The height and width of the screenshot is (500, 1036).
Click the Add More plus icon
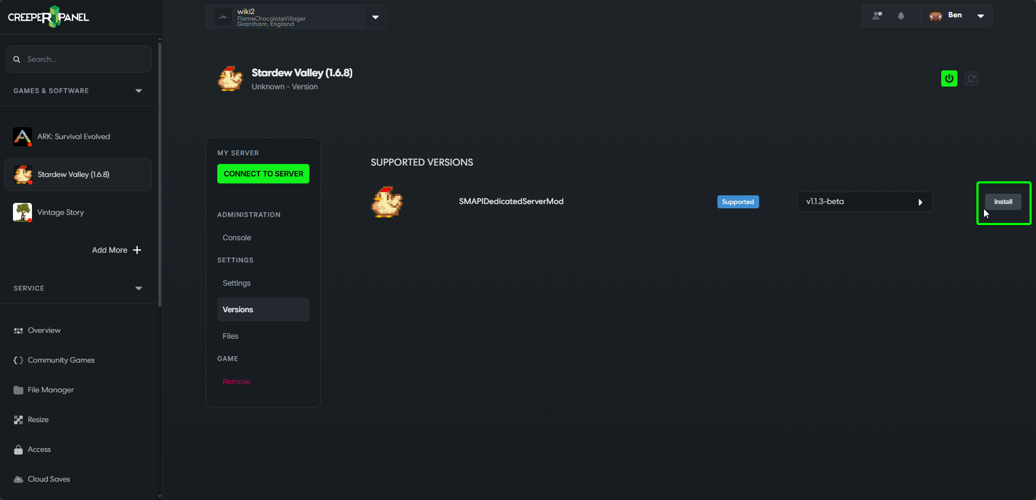(x=137, y=250)
